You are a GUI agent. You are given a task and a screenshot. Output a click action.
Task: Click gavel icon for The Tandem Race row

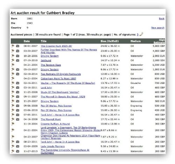13,65
